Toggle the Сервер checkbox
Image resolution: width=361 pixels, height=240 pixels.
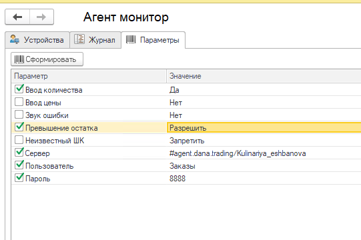click(x=19, y=152)
